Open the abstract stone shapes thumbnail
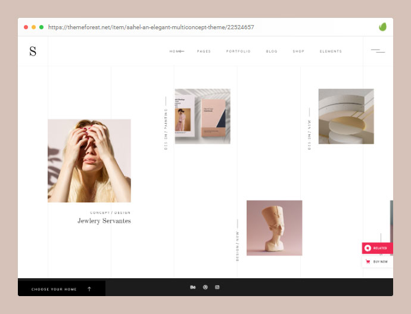 coord(346,116)
